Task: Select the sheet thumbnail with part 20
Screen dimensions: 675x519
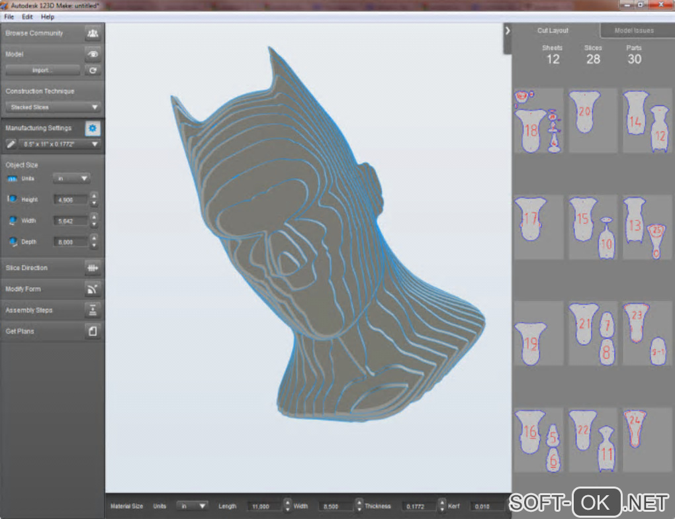Action: tap(593, 121)
